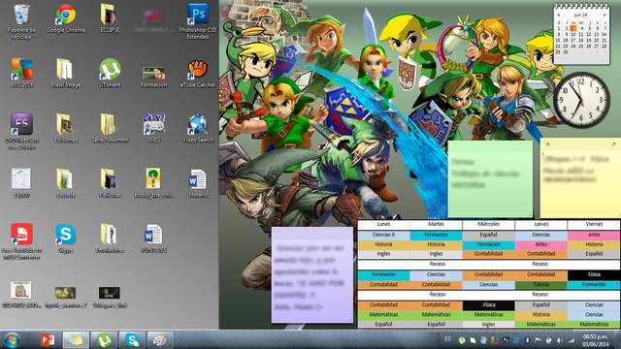Image resolution: width=621 pixels, height=349 pixels.
Task: Click the µTorrent icon in the system tray
Action: [x=462, y=340]
